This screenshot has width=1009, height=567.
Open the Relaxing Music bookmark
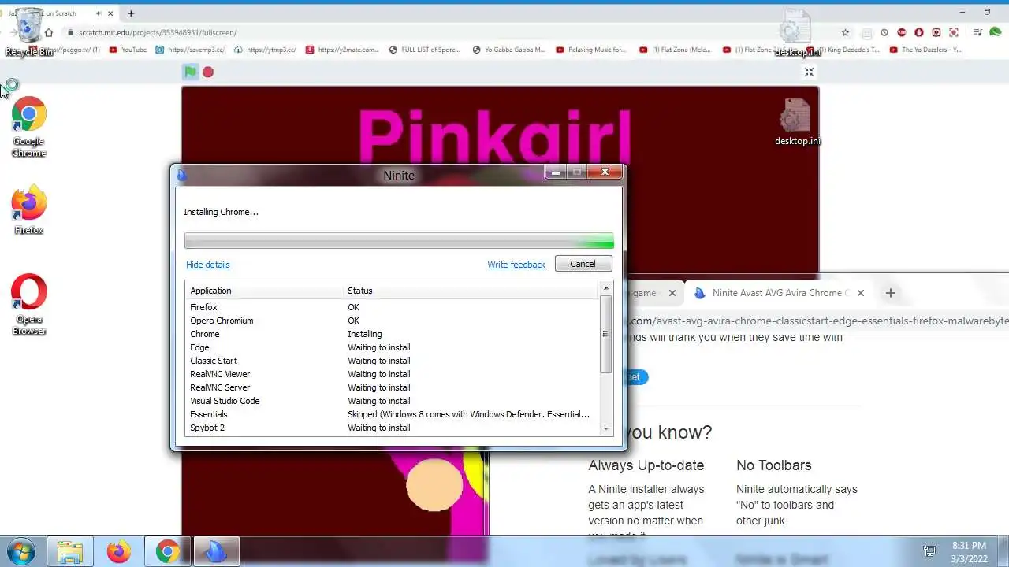[590, 50]
